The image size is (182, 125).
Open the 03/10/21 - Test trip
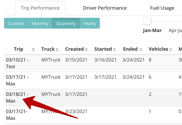tap(17, 63)
